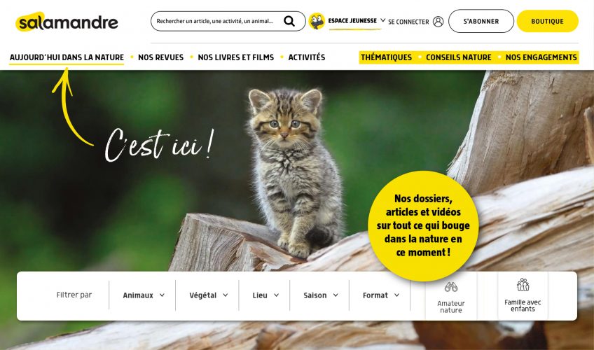The height and width of the screenshot is (350, 594).
Task: Click the Se connecter link
Action: coord(408,22)
